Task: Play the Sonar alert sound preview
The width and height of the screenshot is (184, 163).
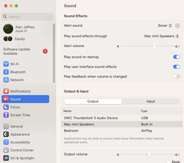Action: (177, 26)
